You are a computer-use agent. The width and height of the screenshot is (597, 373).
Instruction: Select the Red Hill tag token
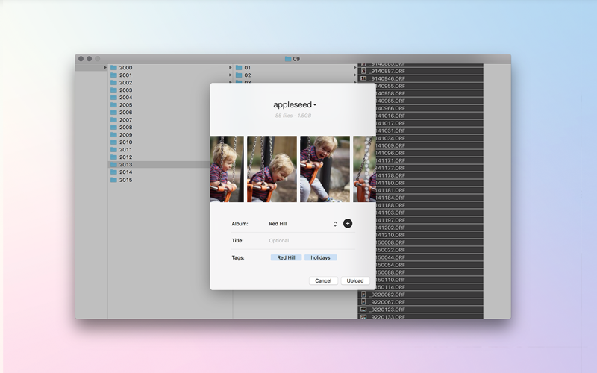(x=287, y=257)
